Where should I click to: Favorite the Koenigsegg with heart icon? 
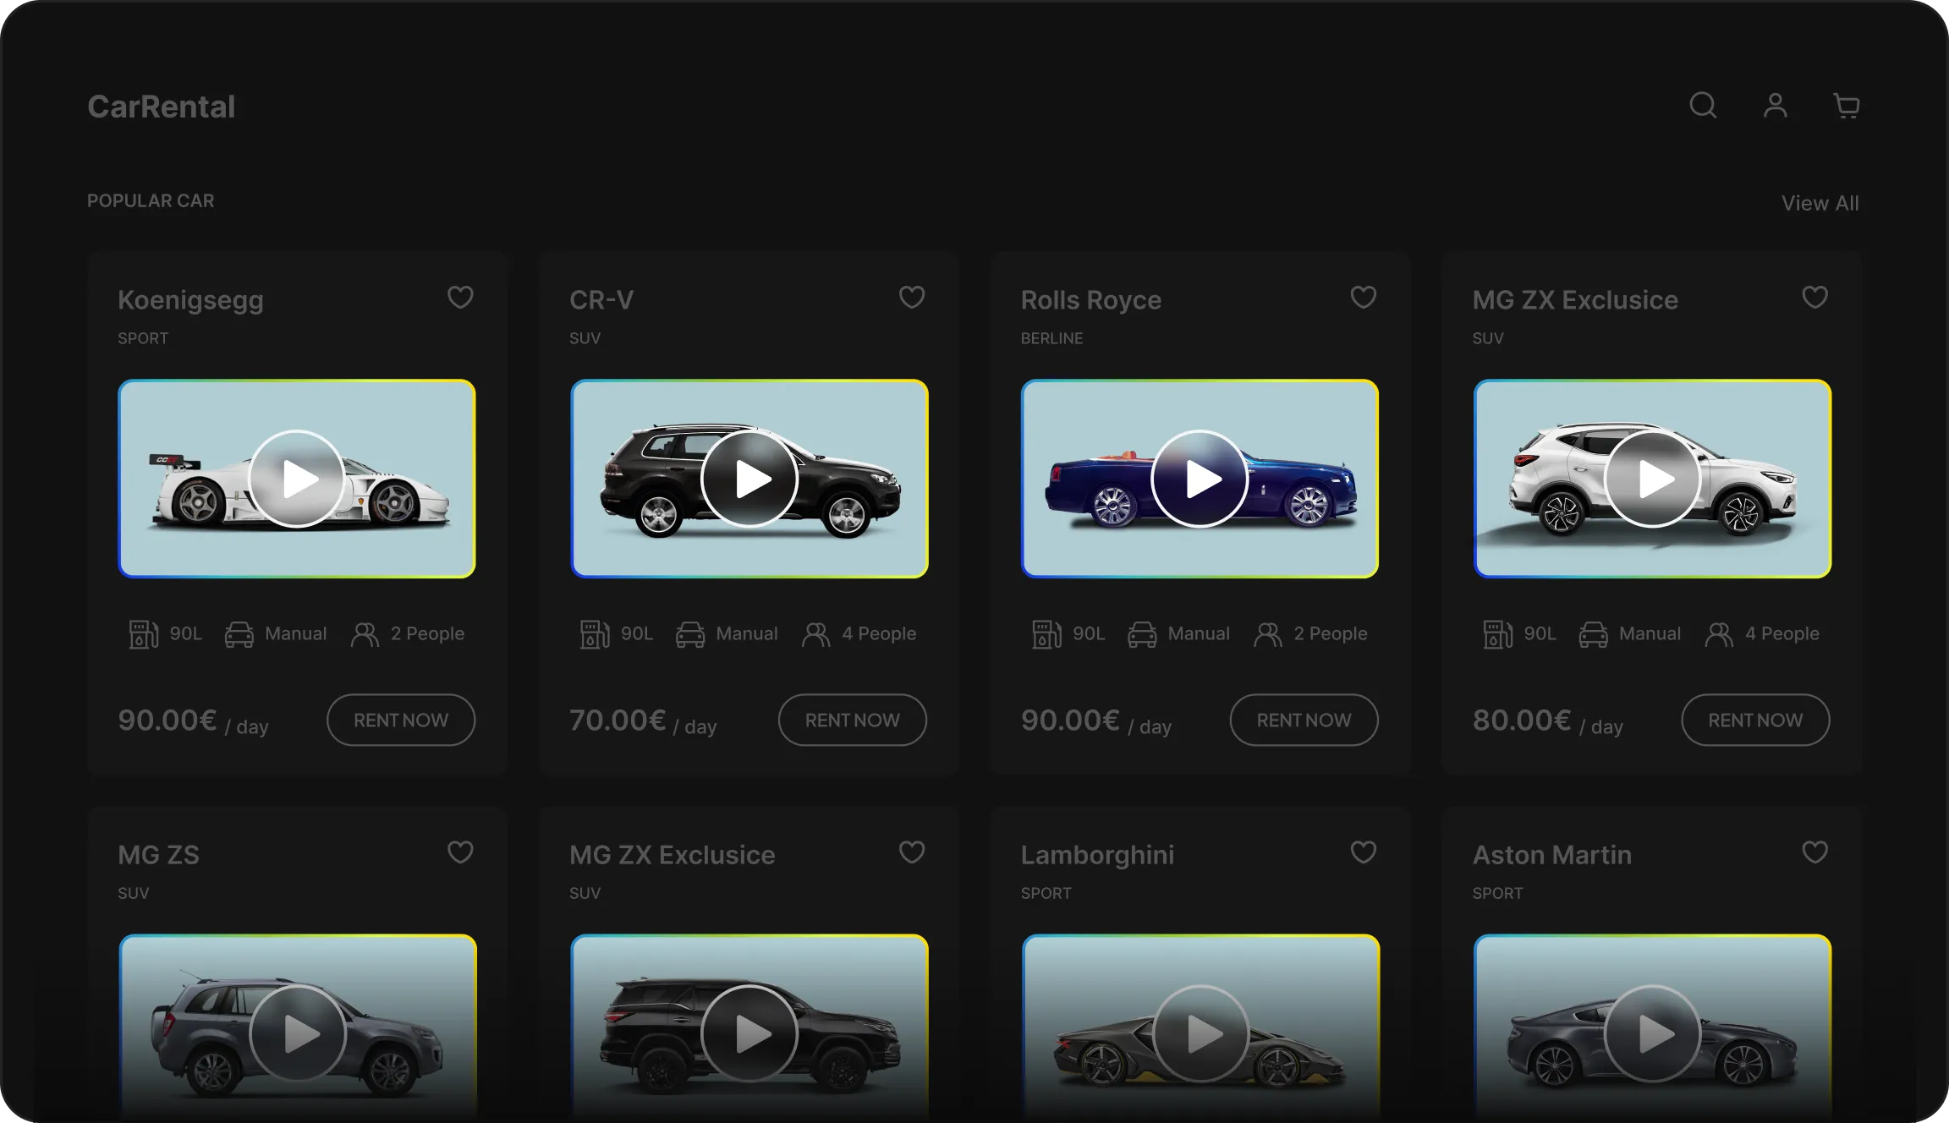pos(460,297)
